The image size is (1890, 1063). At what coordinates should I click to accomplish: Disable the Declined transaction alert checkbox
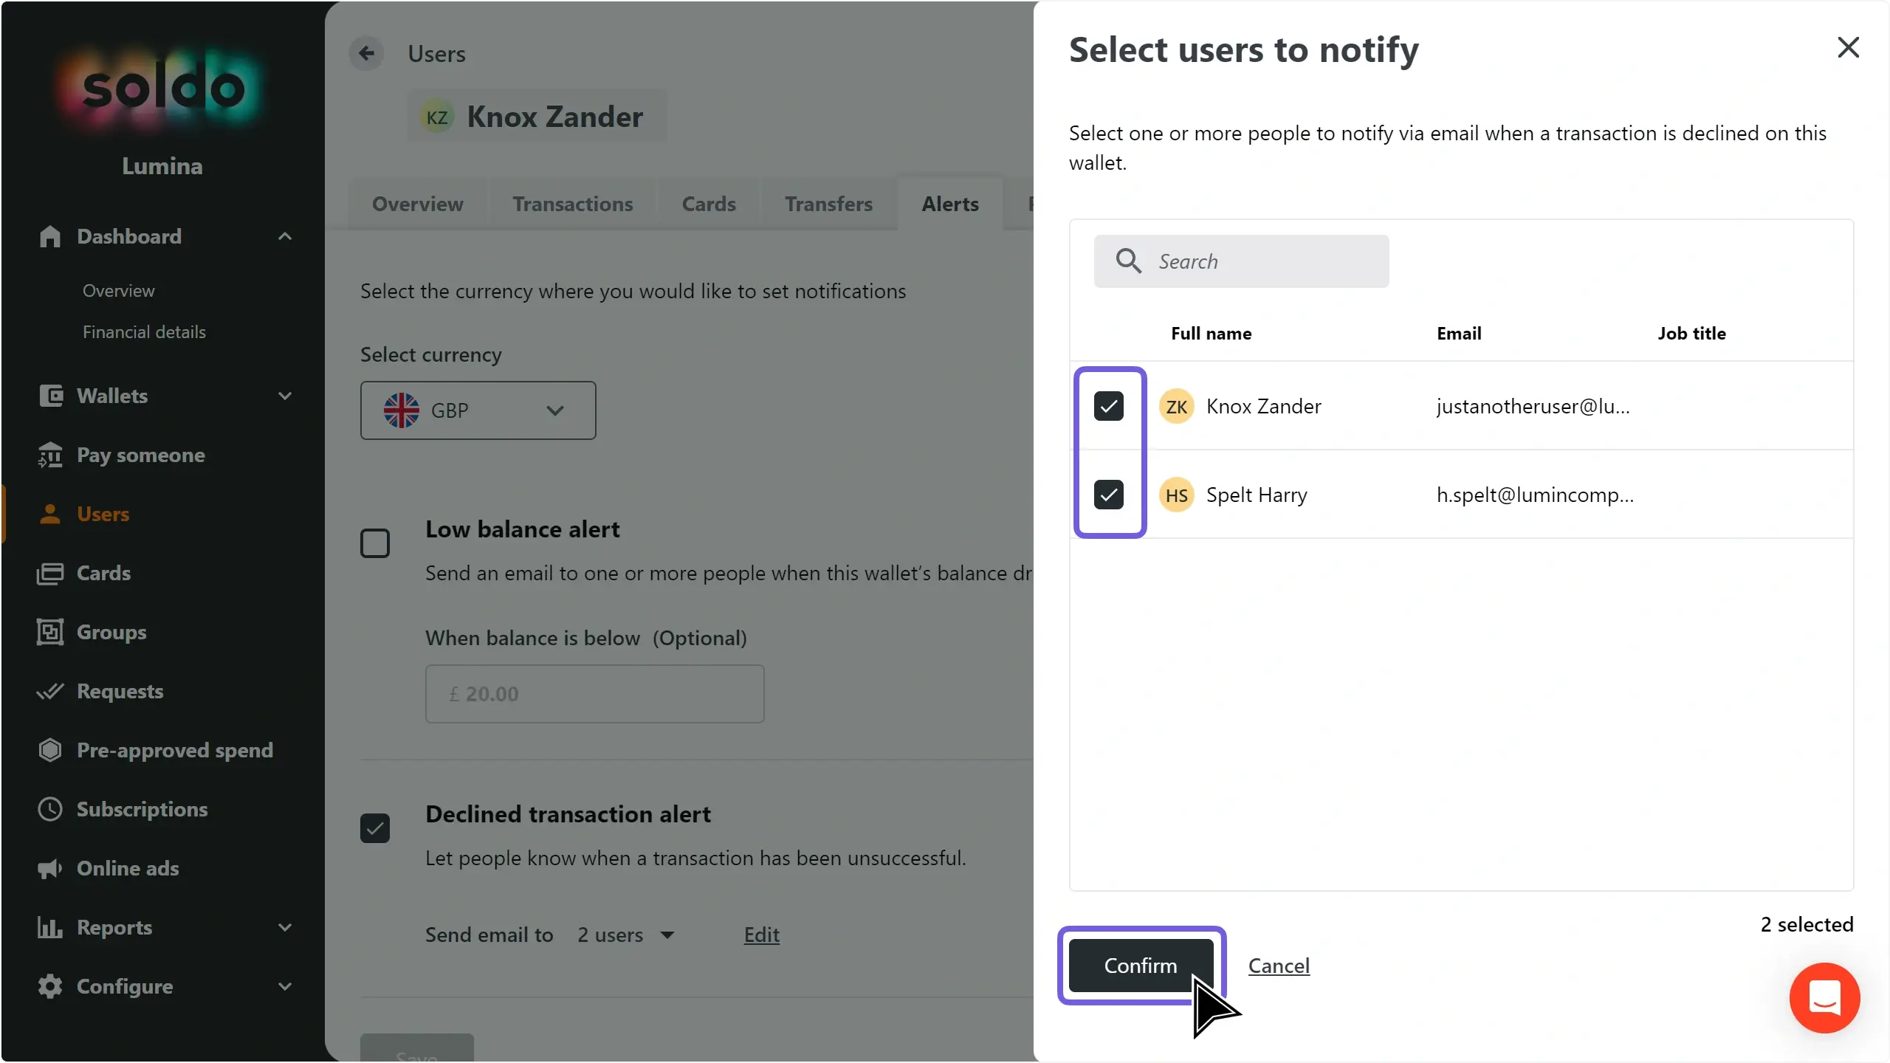point(375,828)
